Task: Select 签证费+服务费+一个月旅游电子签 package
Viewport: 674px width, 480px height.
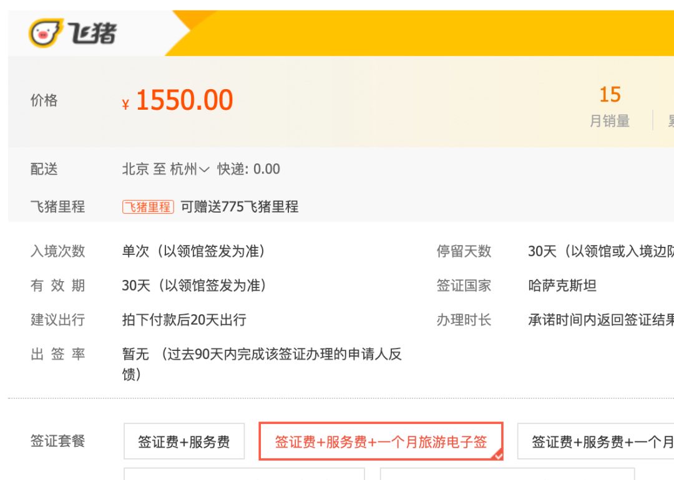Action: 381,441
